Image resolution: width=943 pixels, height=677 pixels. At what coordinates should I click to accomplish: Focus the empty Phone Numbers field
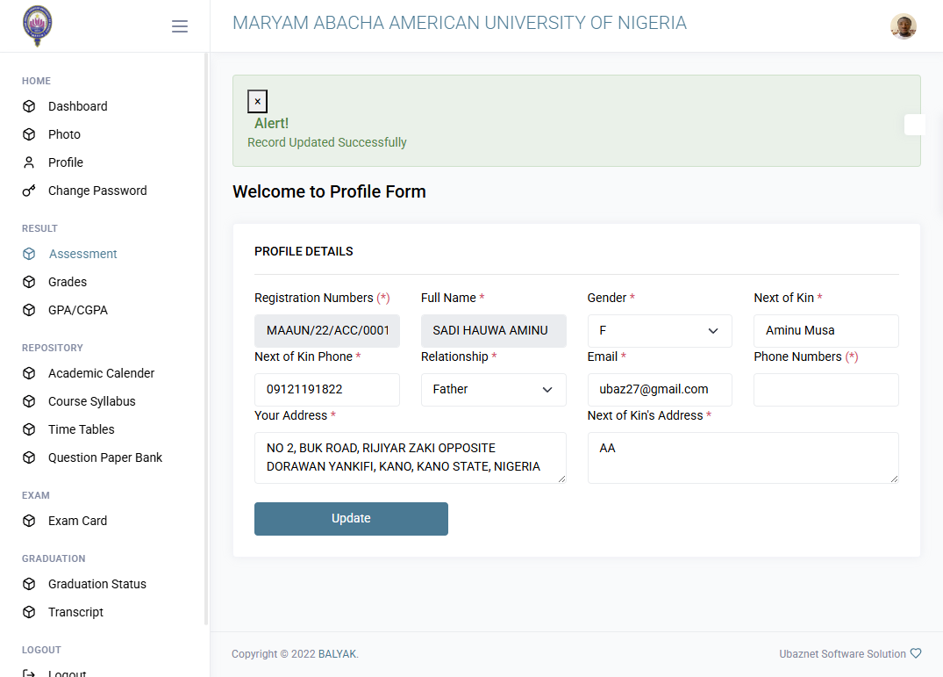click(825, 389)
